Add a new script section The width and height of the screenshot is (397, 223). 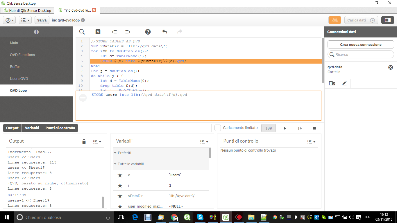tap(36, 32)
